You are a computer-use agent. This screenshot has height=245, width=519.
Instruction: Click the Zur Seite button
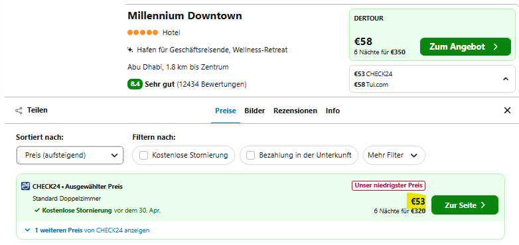click(465, 205)
